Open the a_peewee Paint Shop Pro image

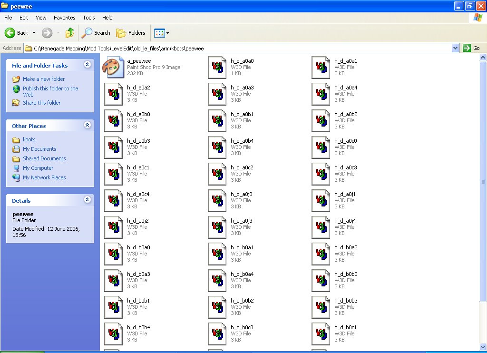pos(113,67)
